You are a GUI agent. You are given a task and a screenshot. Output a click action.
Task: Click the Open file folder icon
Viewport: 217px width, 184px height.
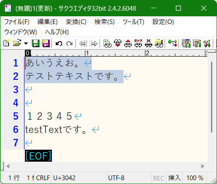click(x=17, y=43)
